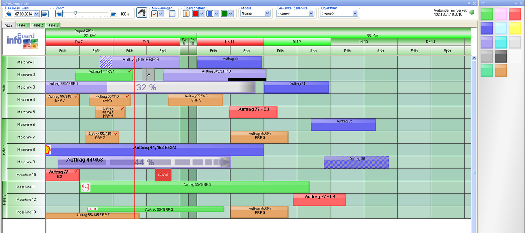Click the previous date arrow in Datumsauswahl
Screen dimensions: 525x233
[8, 13]
